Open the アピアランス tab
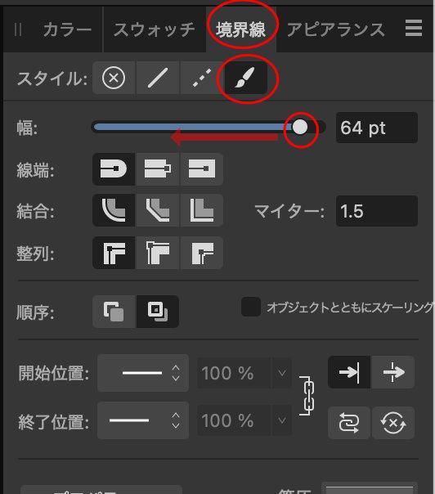Viewport: 435px width, 494px height. pyautogui.click(x=336, y=30)
